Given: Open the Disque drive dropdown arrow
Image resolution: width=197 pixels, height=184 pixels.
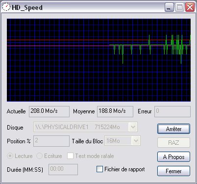Looking at the screenshot, I should (x=133, y=127).
